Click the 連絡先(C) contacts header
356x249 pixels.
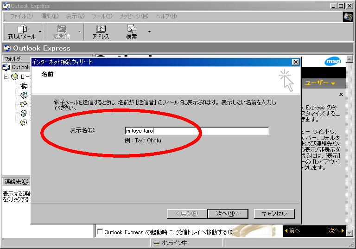(16, 181)
